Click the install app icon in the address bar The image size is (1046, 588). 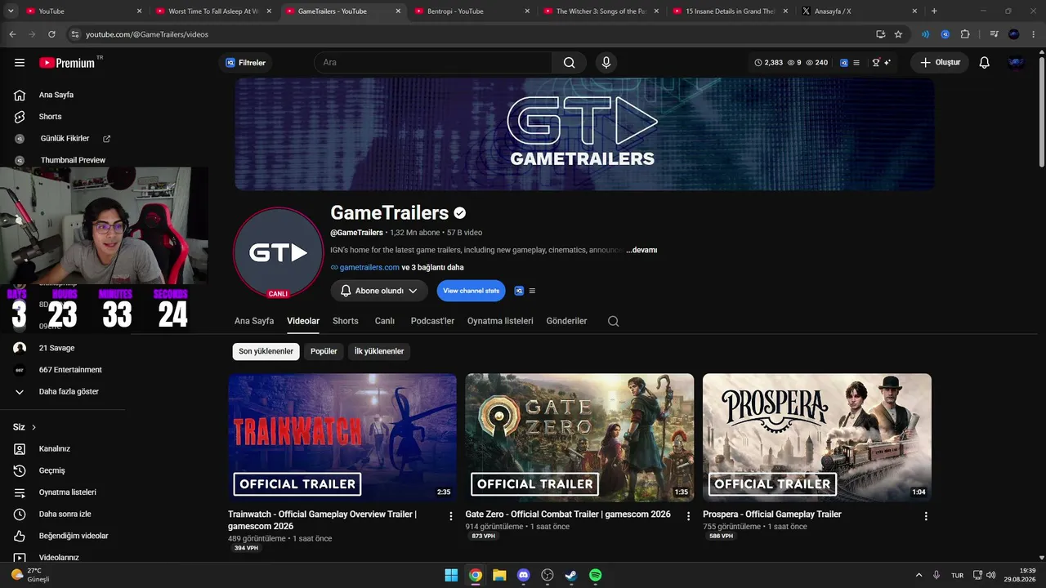coord(880,34)
